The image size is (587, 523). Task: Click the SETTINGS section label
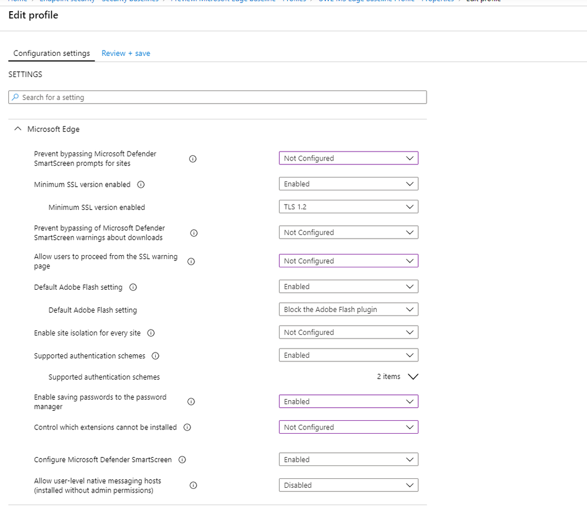point(25,75)
